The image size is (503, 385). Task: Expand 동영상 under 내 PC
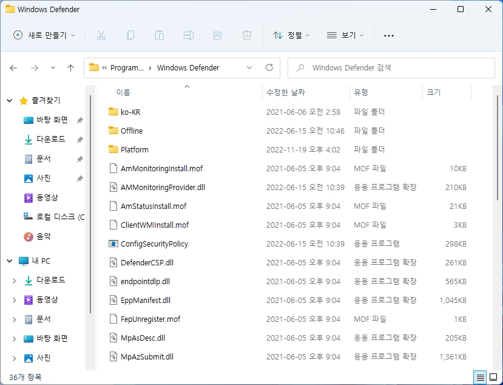tap(14, 300)
